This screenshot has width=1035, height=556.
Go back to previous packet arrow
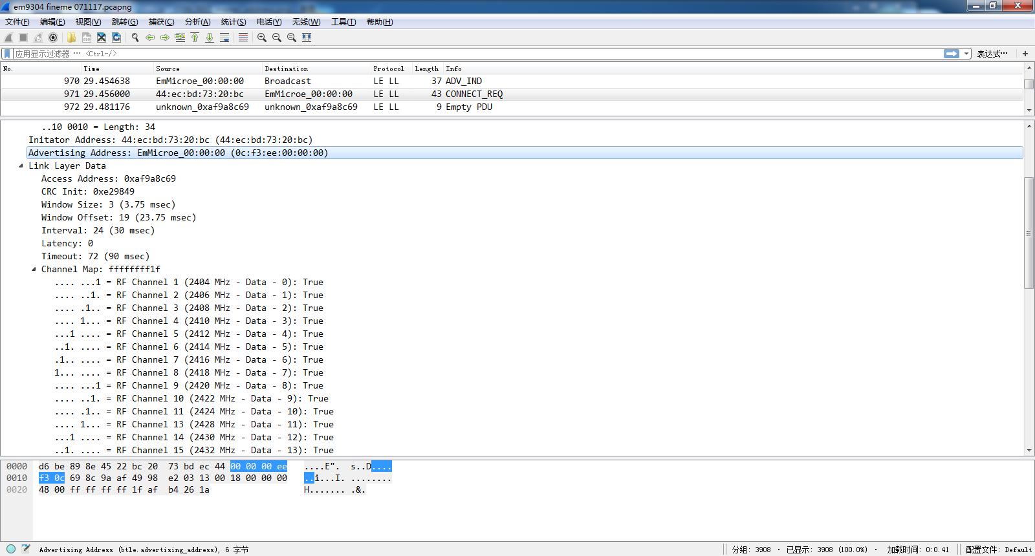point(150,37)
